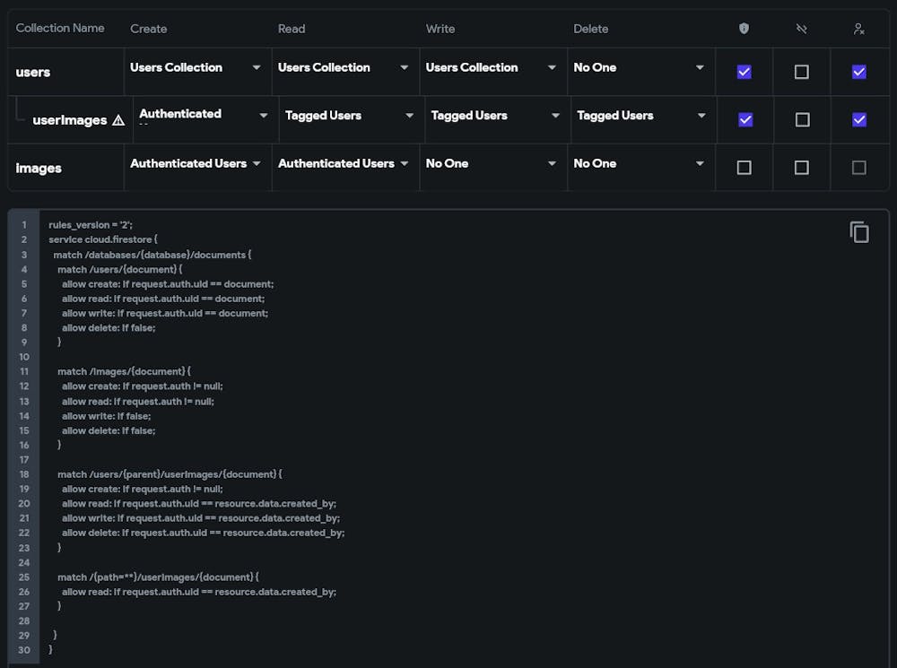Screen dimensions: 897x668
Task: Open the Delete dropdown for userImages
Action: click(642, 116)
